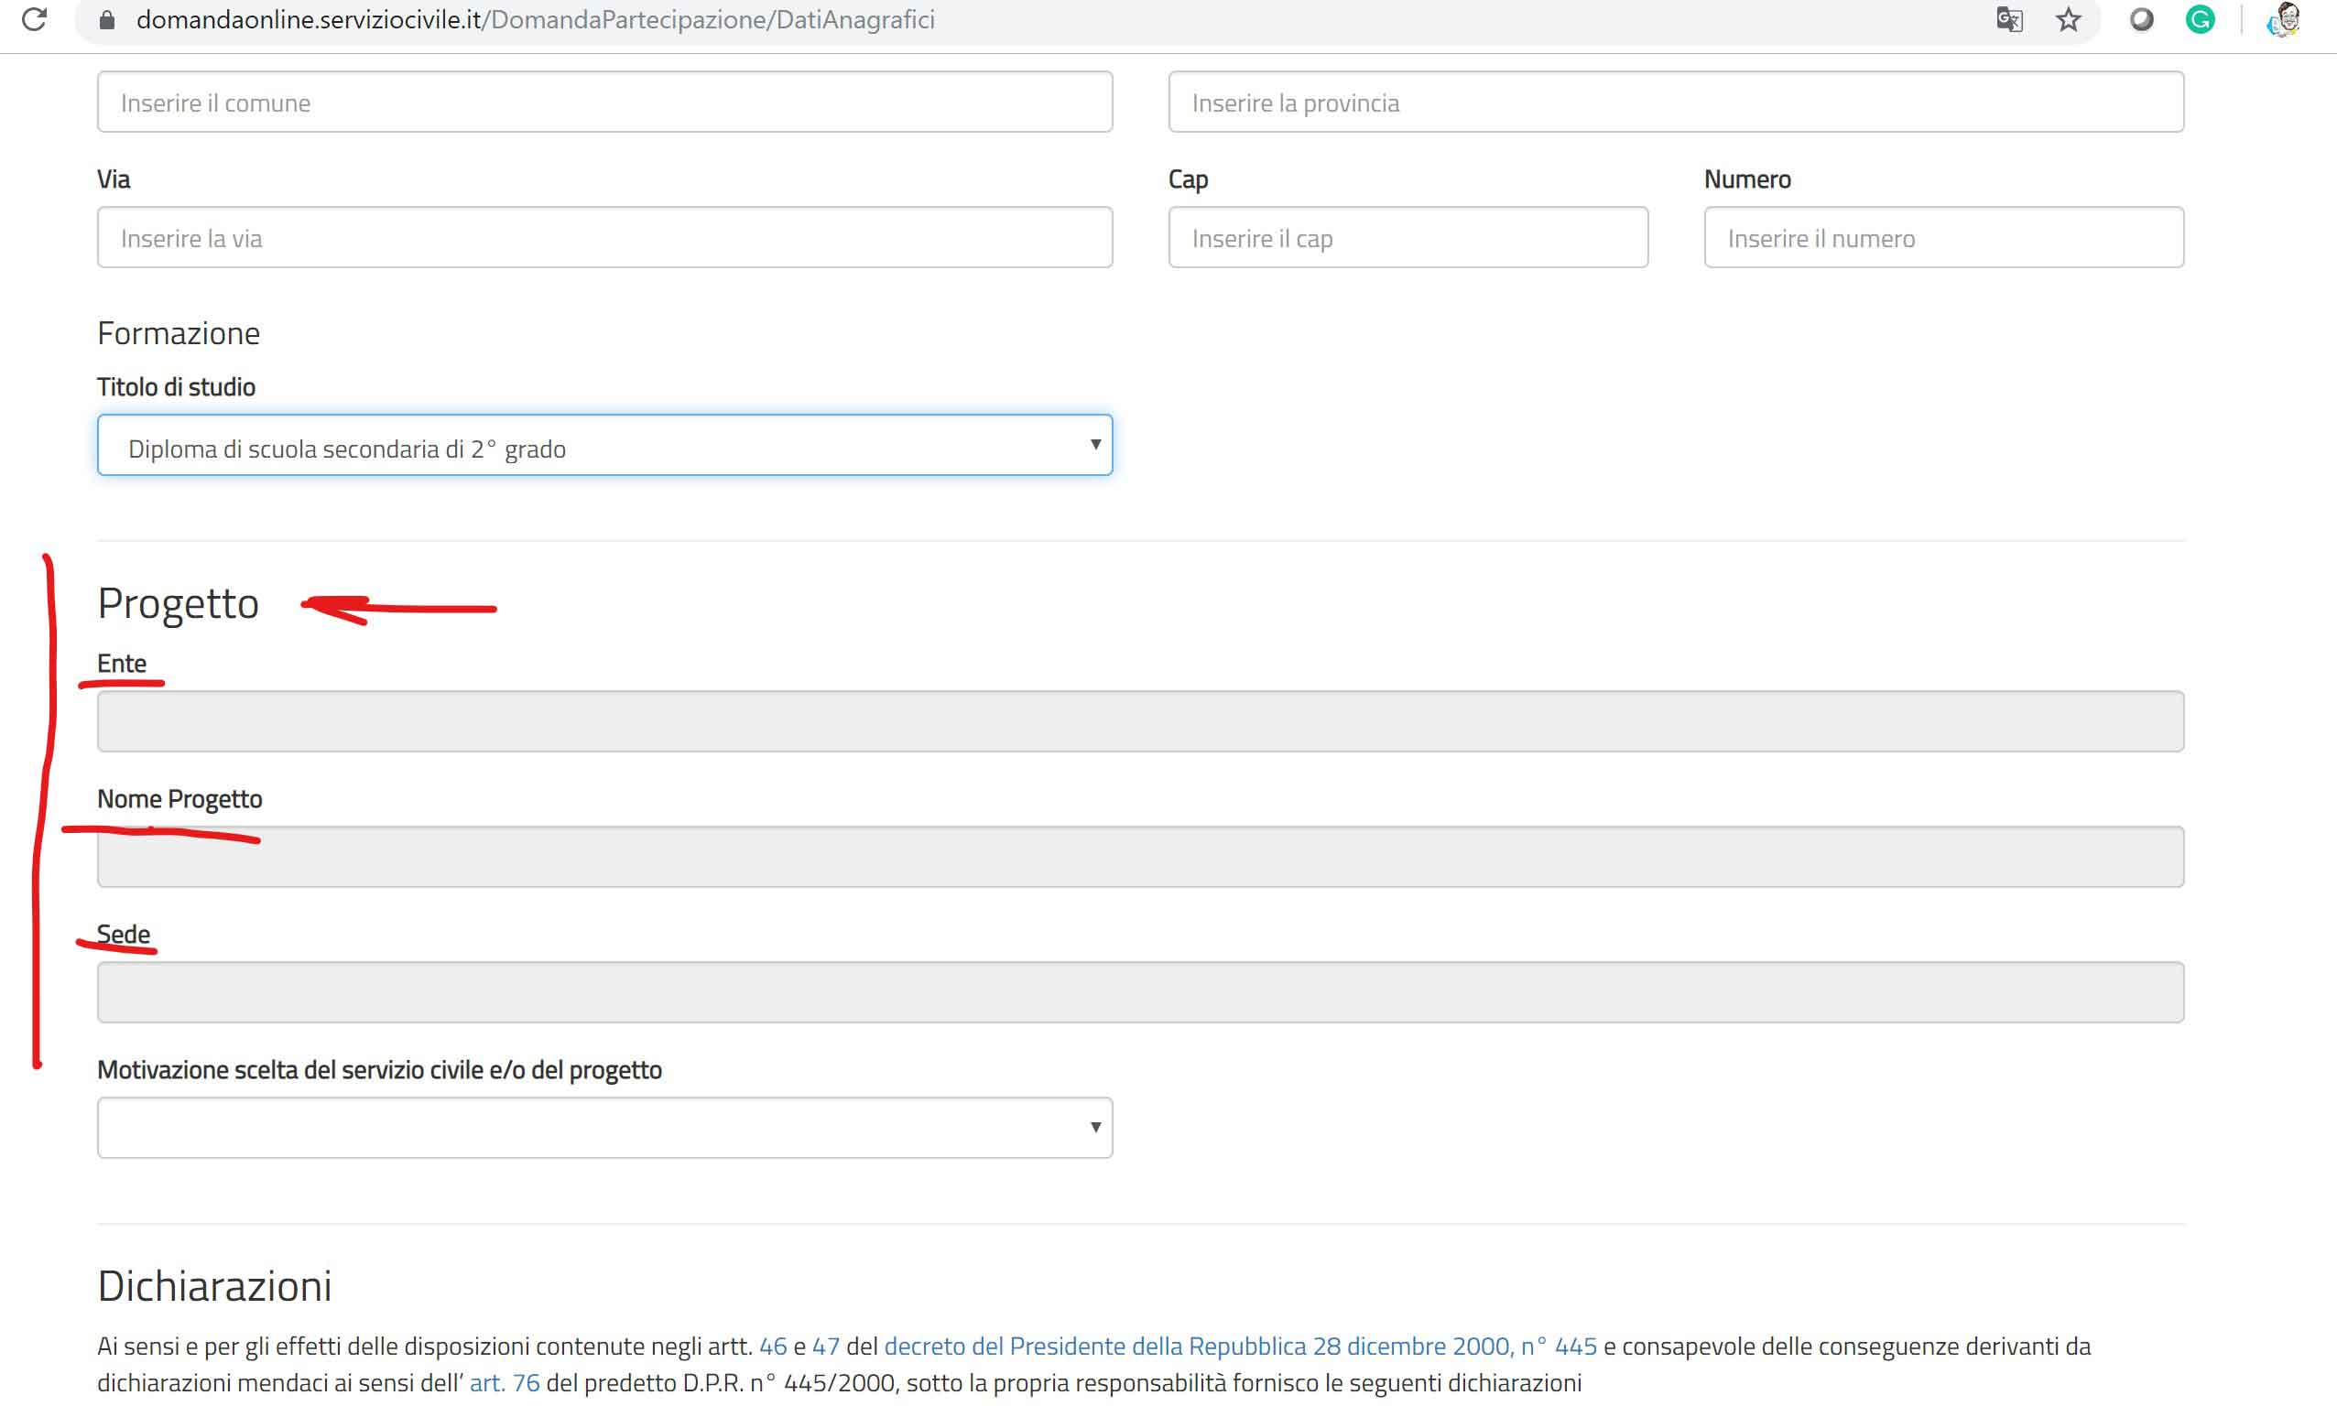Click the 'Inserire il comune' field
This screenshot has height=1417, width=2337.
point(604,103)
